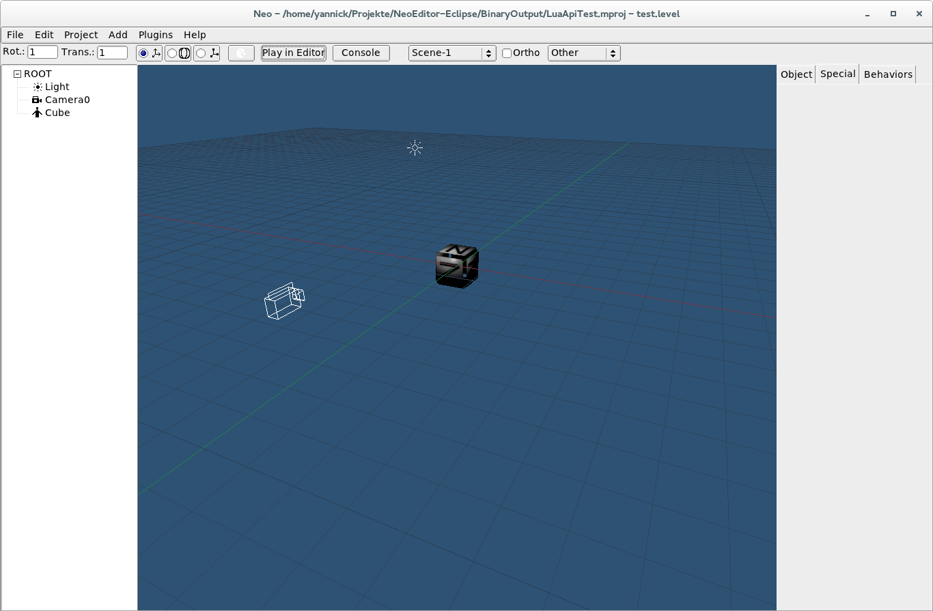This screenshot has width=933, height=611.
Task: Click the Light sun icon in tree
Action: [x=38, y=87]
